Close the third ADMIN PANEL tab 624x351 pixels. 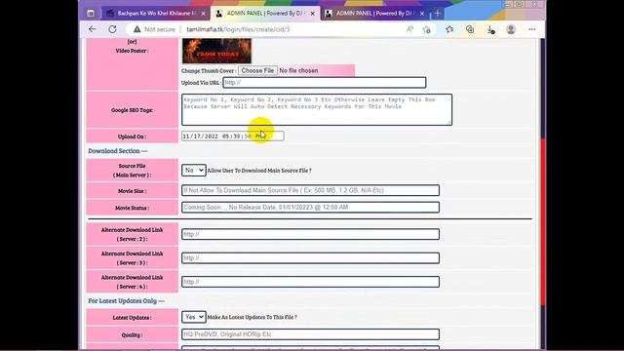[422, 14]
